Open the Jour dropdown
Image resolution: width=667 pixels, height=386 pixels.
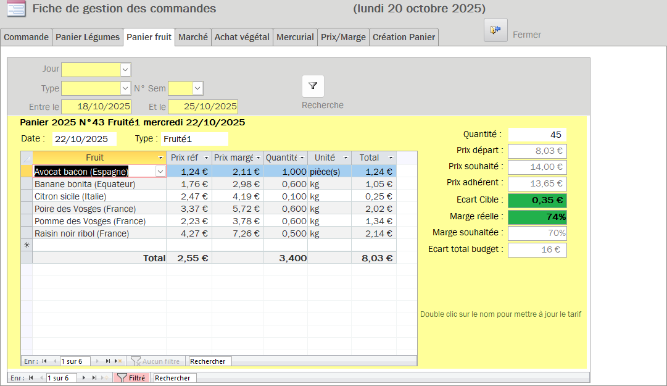pos(125,70)
